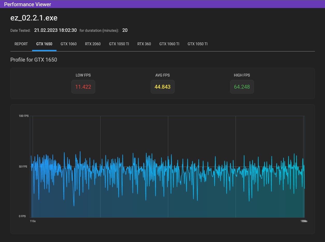This screenshot has width=325, height=242.
Task: Click the ez_02.2.1.exe title
Action: click(x=34, y=18)
